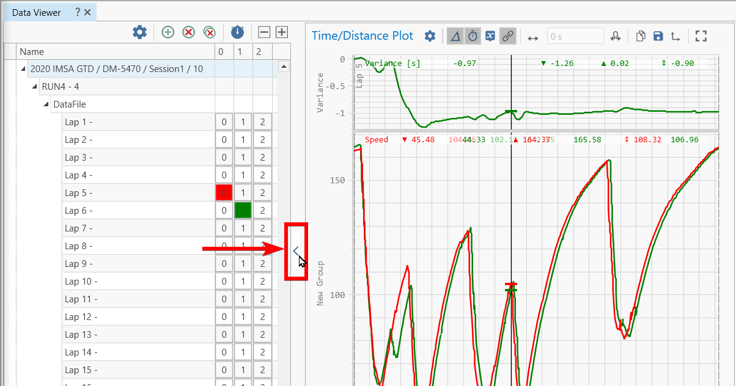The width and height of the screenshot is (736, 386).
Task: Collapse the Data Viewer panel with chevron
Action: pyautogui.click(x=296, y=250)
